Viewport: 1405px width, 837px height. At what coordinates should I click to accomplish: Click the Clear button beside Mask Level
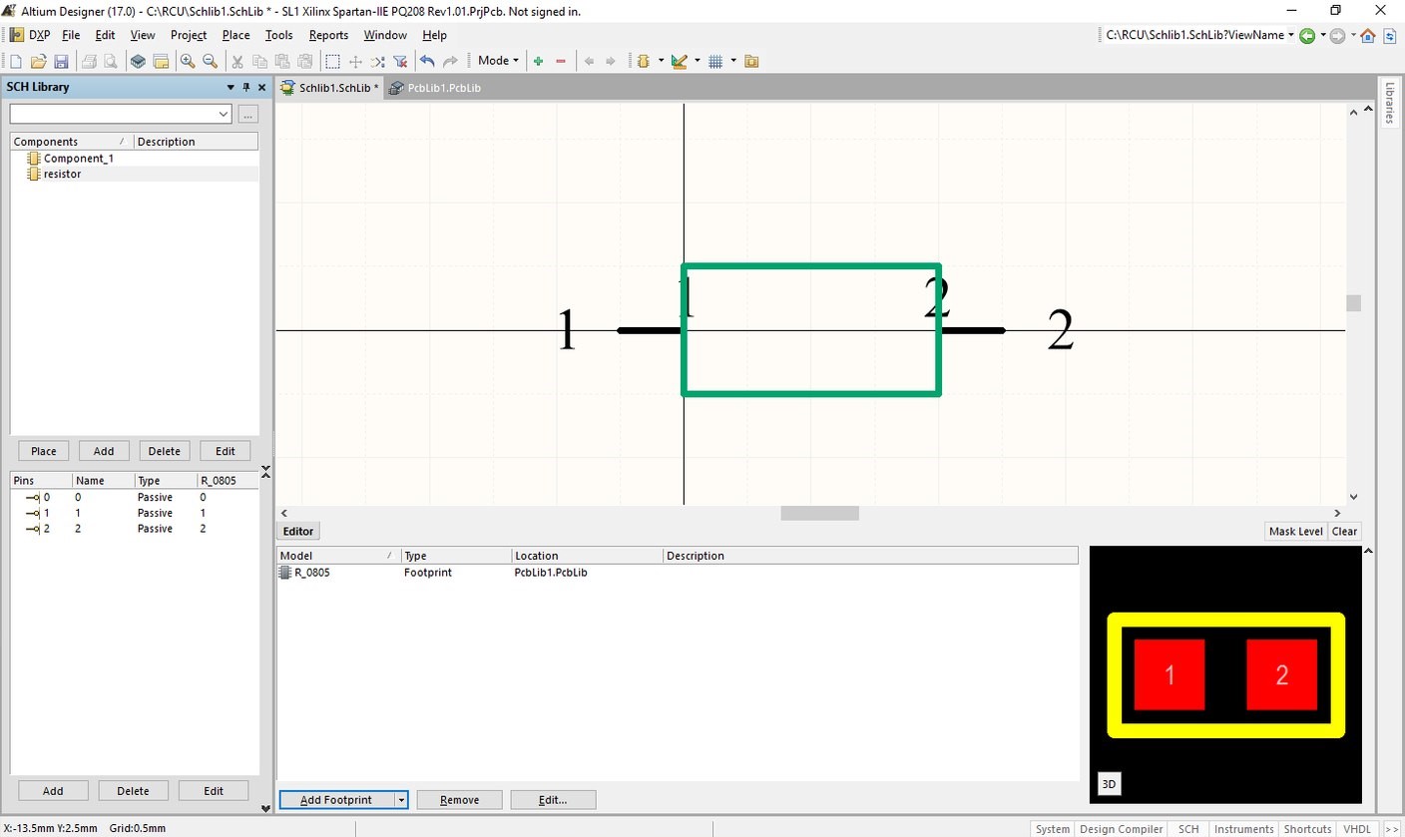click(x=1344, y=532)
